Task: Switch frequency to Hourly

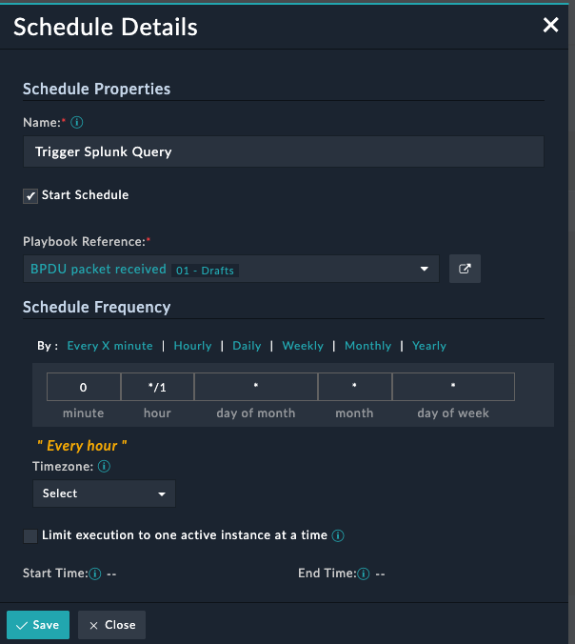Action: tap(192, 346)
